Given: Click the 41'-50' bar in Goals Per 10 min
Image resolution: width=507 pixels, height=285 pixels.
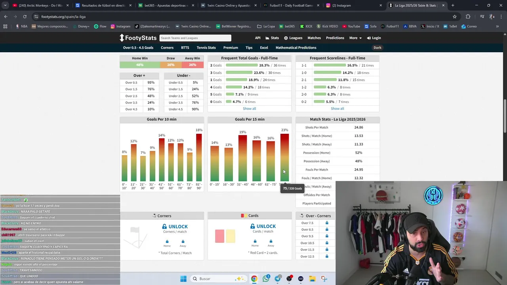Looking at the screenshot, I should pos(162,160).
